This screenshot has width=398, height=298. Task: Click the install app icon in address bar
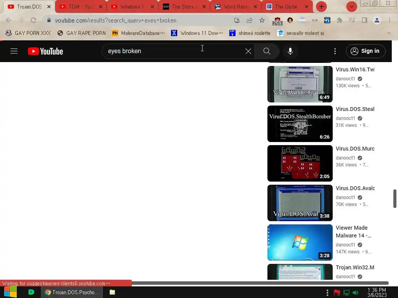pyautogui.click(x=237, y=20)
